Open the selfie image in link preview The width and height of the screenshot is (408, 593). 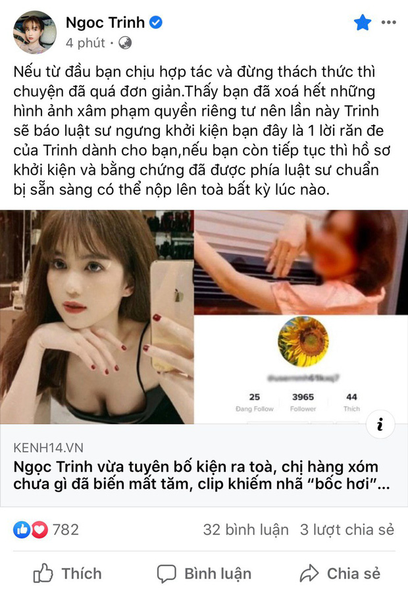point(97,317)
